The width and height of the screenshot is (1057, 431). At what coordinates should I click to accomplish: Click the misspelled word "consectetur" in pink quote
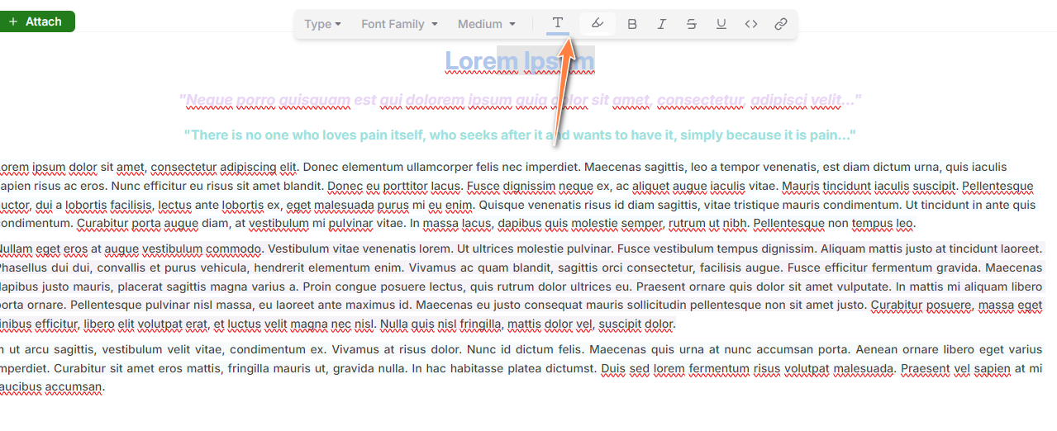701,101
